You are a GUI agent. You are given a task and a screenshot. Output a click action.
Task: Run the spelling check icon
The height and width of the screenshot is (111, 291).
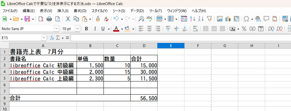coord(149,19)
